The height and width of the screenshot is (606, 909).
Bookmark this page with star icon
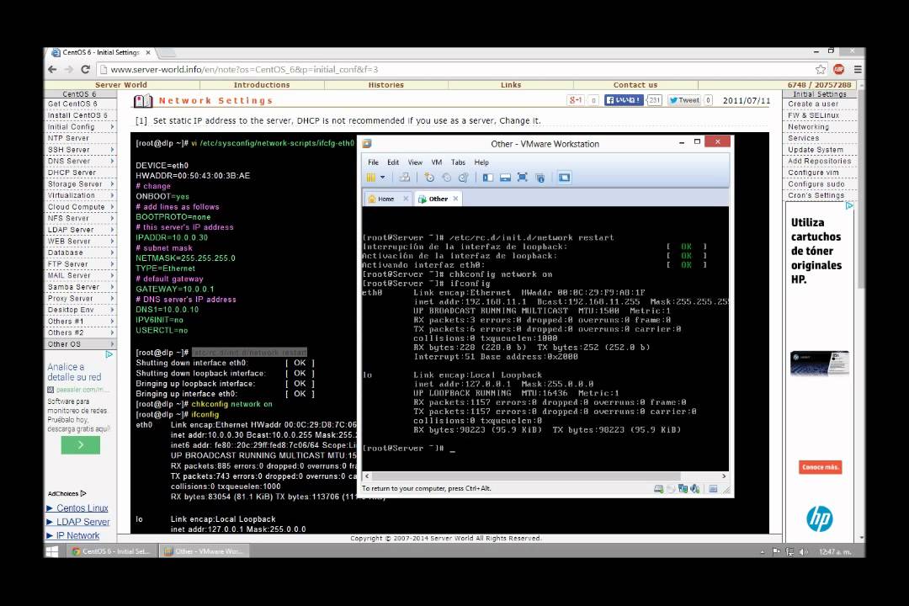tap(821, 70)
